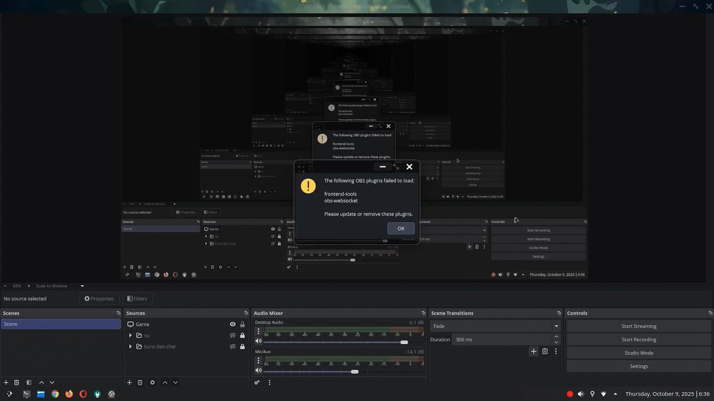This screenshot has height=401, width=714.
Task: Select Scene in Scenes list
Action: tap(61, 324)
